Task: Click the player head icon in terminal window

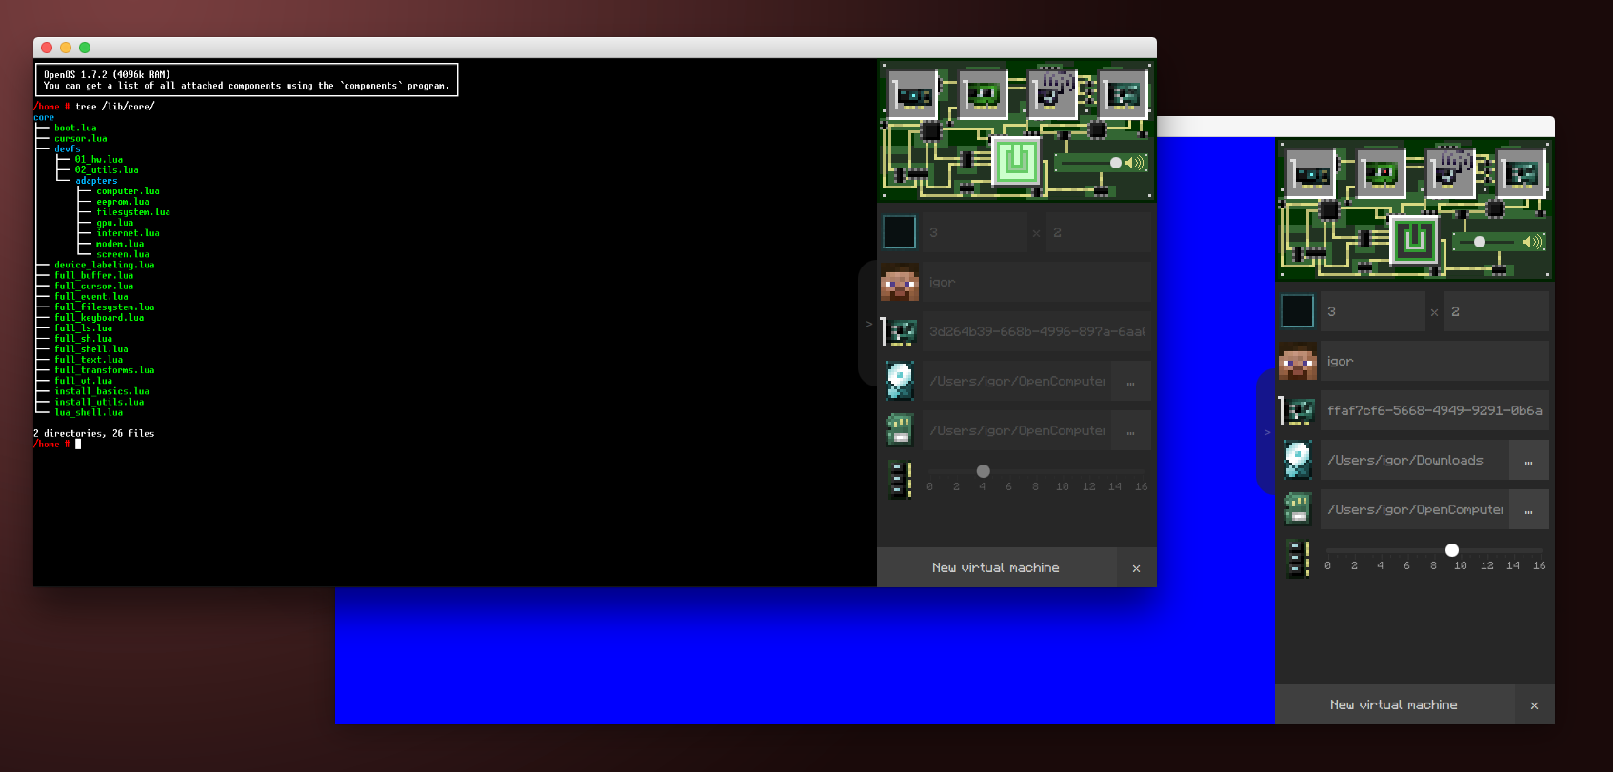Action: 899,282
